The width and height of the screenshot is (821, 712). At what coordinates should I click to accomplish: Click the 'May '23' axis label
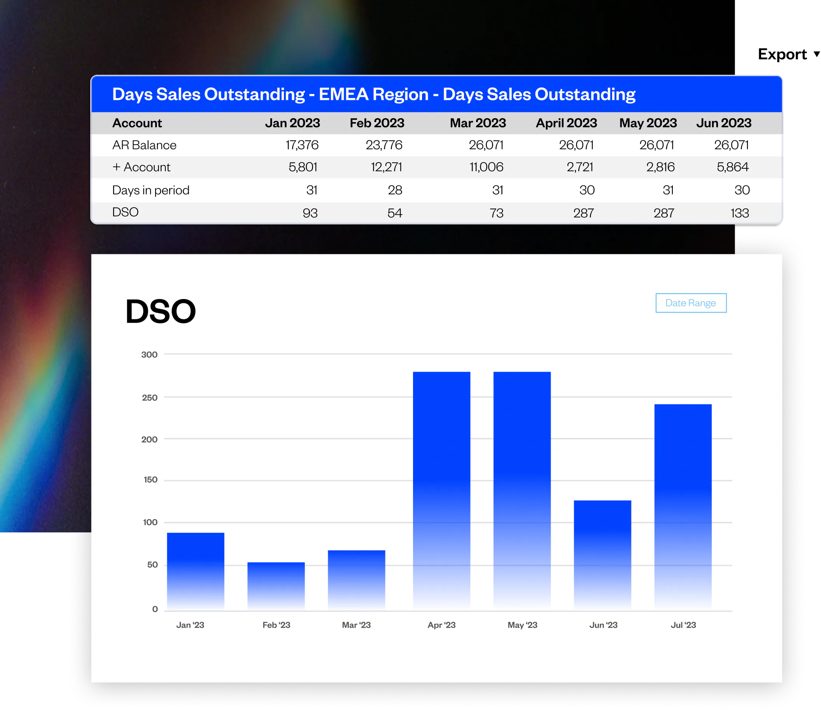[x=522, y=625]
